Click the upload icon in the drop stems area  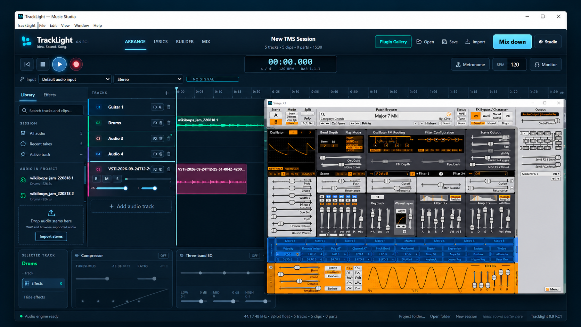51,213
